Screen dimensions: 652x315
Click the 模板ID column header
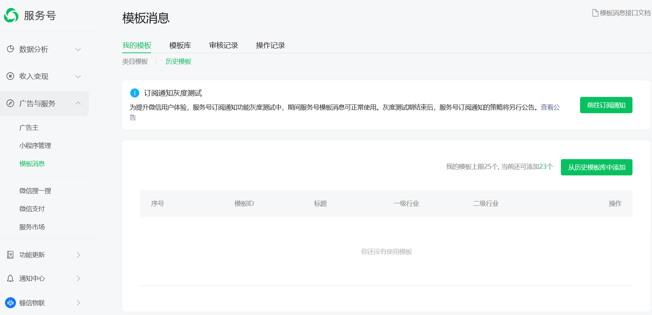[x=244, y=204]
